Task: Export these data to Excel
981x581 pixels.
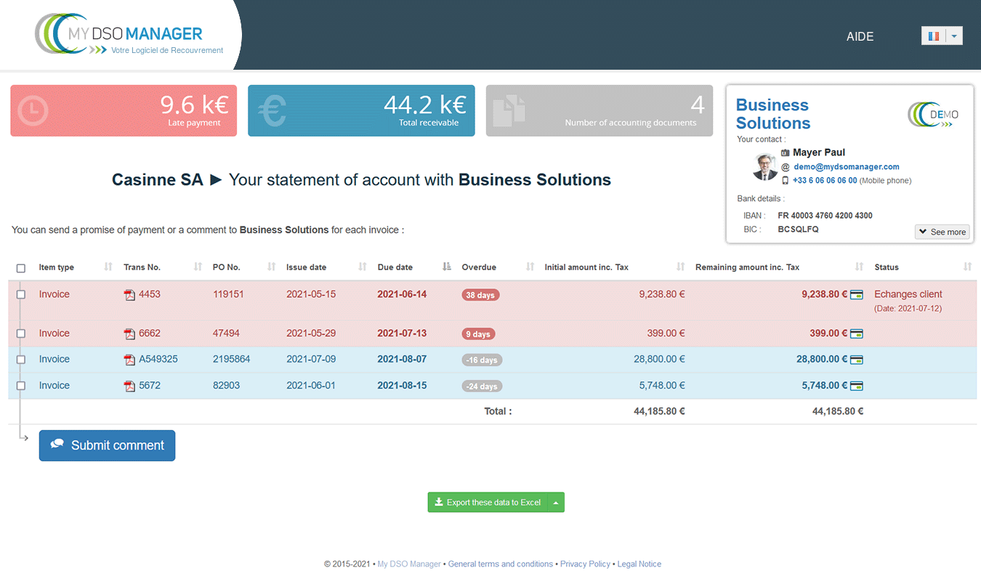Action: pyautogui.click(x=488, y=503)
